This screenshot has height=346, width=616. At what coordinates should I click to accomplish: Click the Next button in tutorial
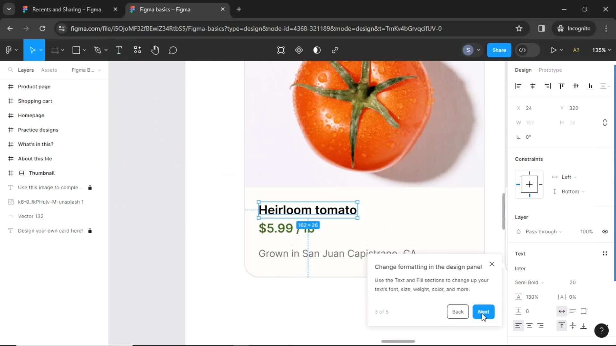click(x=483, y=311)
